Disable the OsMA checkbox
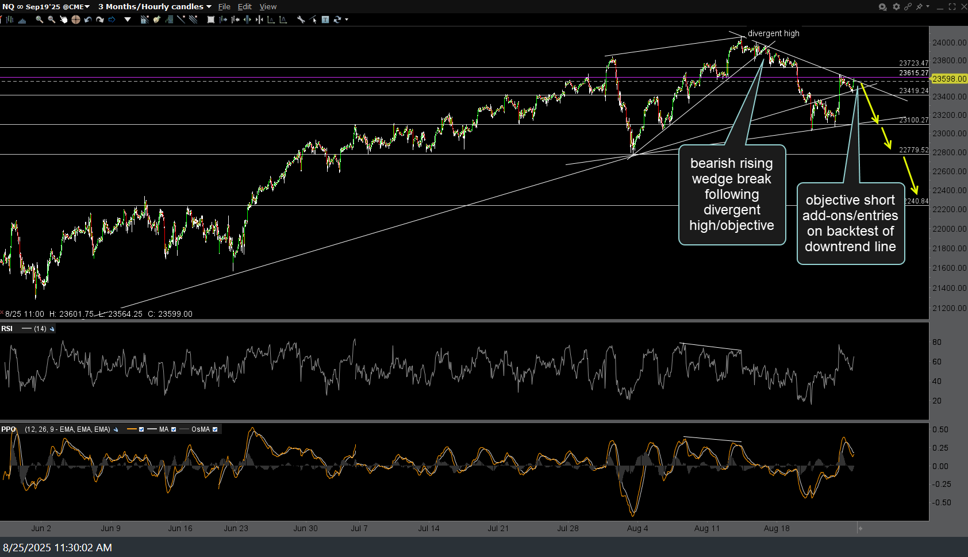The image size is (968, 557). coord(216,429)
